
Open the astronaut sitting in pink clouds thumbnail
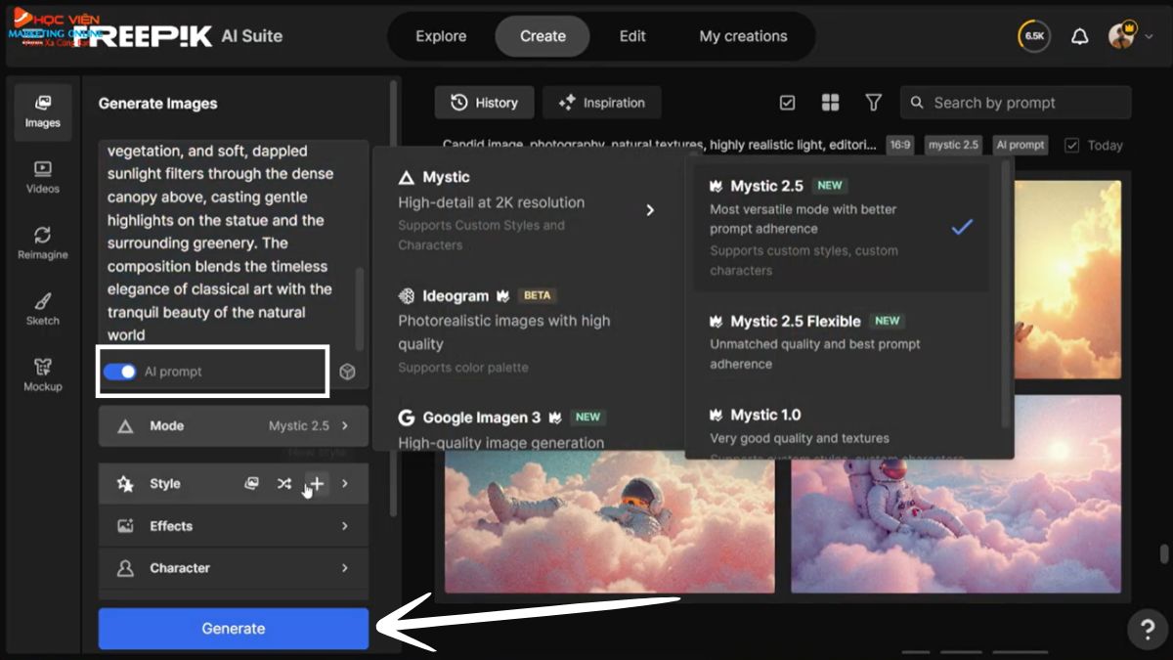coord(956,494)
